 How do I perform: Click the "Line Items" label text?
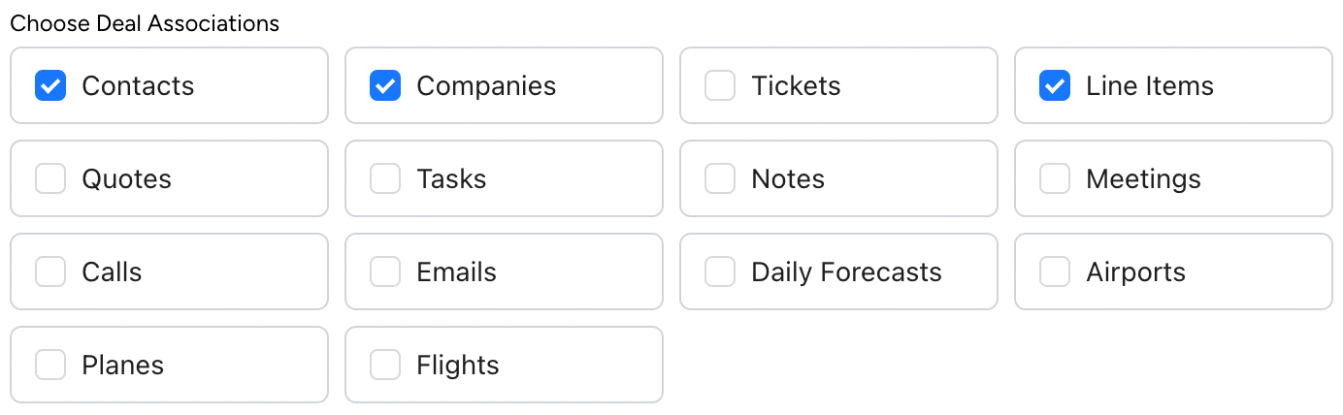[1150, 85]
